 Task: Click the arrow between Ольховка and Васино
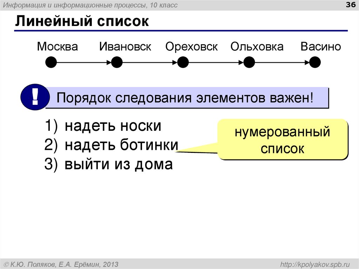click(282, 62)
